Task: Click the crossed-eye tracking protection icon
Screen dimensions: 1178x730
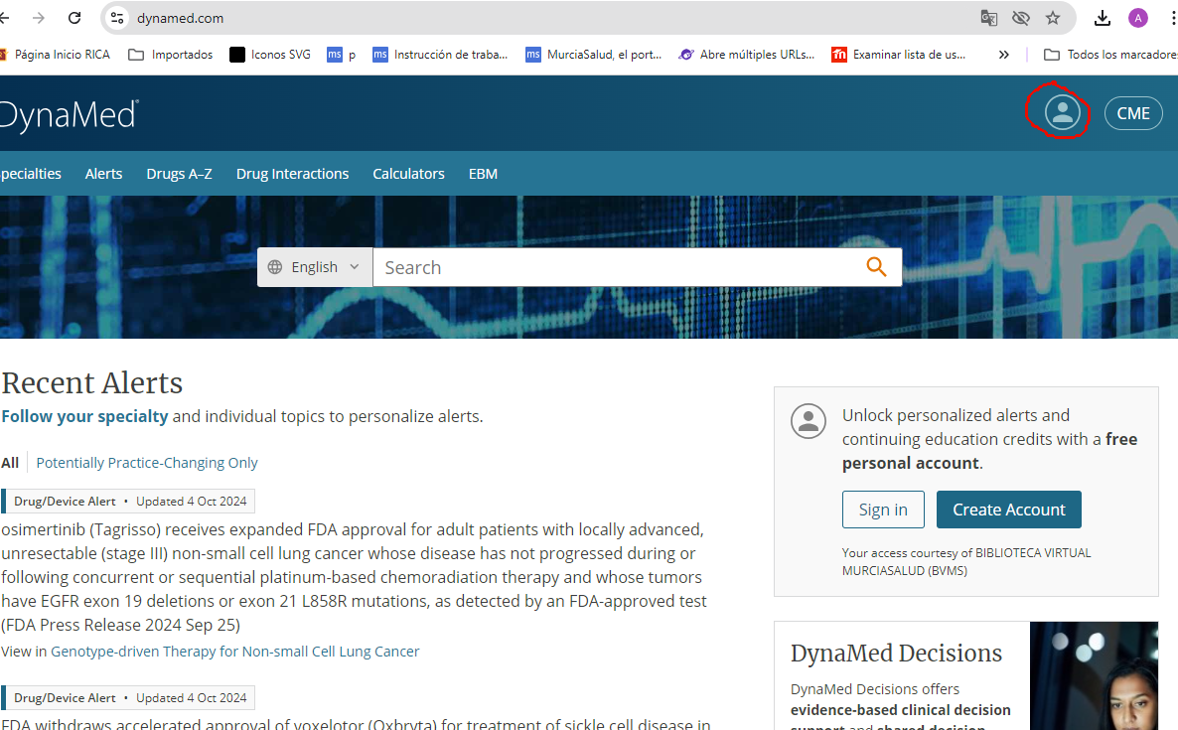Action: [x=1020, y=18]
